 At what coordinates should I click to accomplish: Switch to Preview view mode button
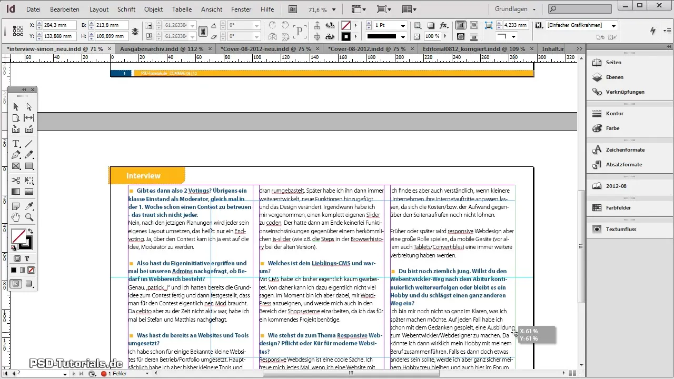pyautogui.click(x=29, y=284)
